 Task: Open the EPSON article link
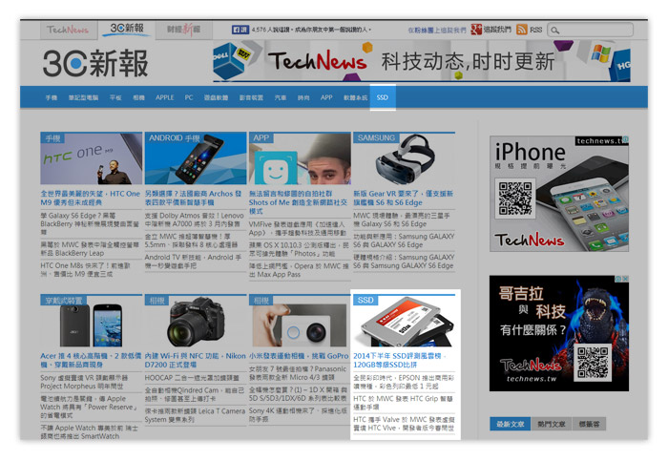(404, 382)
